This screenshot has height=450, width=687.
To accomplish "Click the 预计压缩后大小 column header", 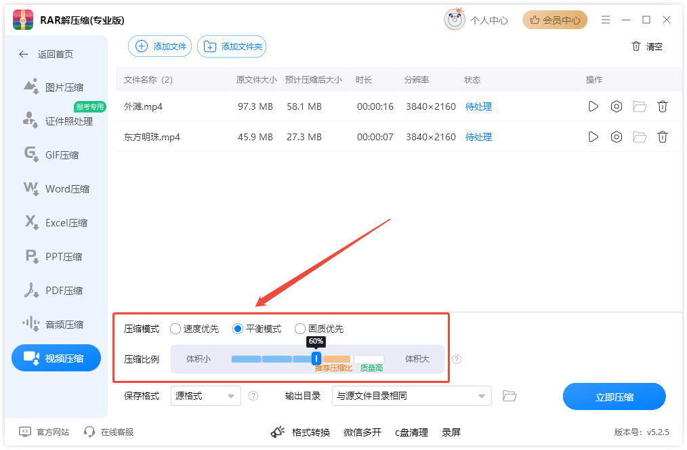I will tap(313, 80).
